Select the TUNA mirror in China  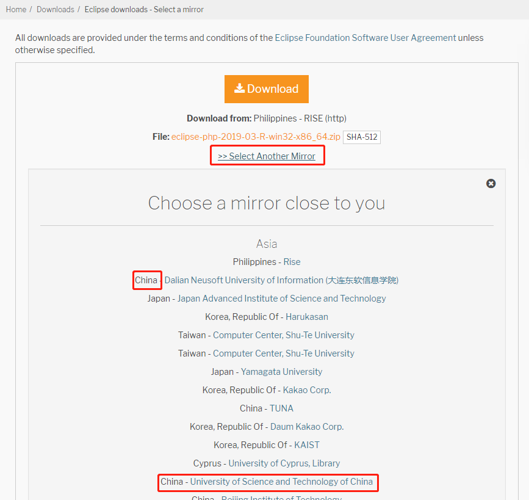point(281,408)
